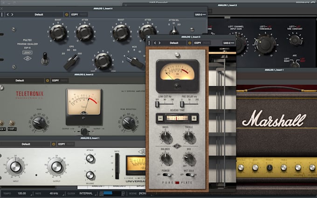Click the Pultec low-frequency ATTEN knob

click(x=85, y=33)
